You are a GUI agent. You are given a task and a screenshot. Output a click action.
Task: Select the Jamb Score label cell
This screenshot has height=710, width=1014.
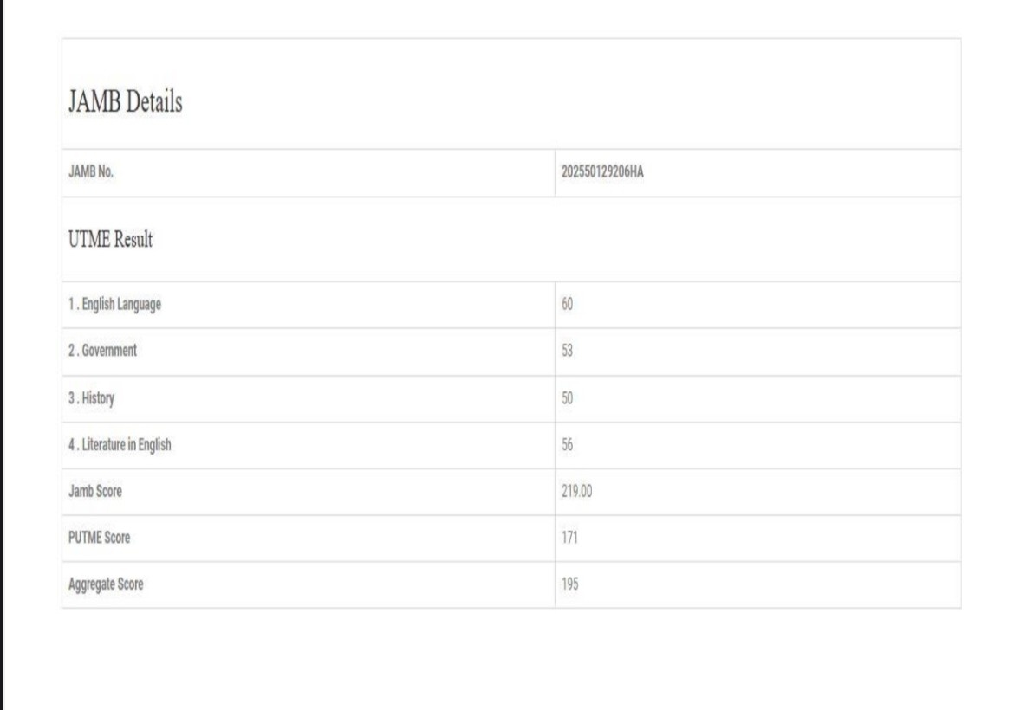tap(95, 492)
